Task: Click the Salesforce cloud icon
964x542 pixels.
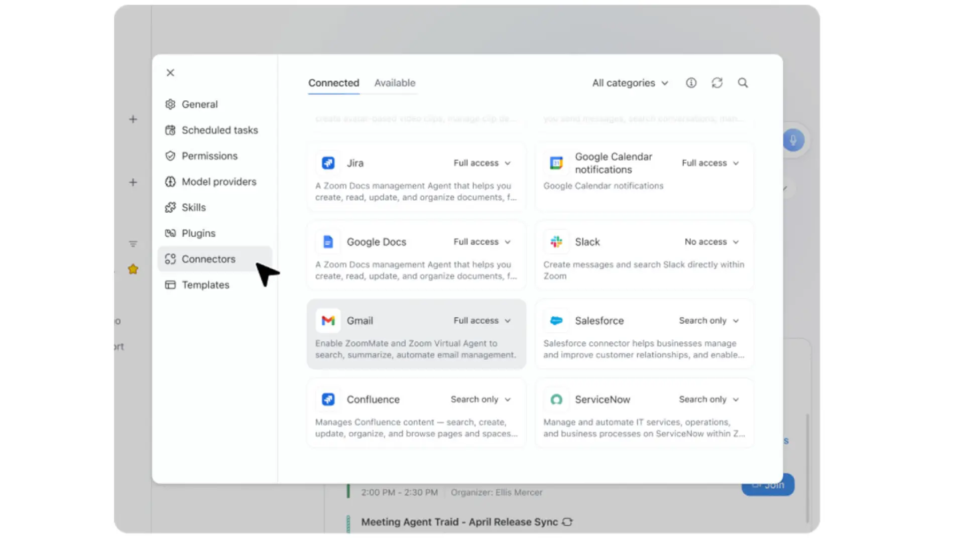Action: coord(556,321)
